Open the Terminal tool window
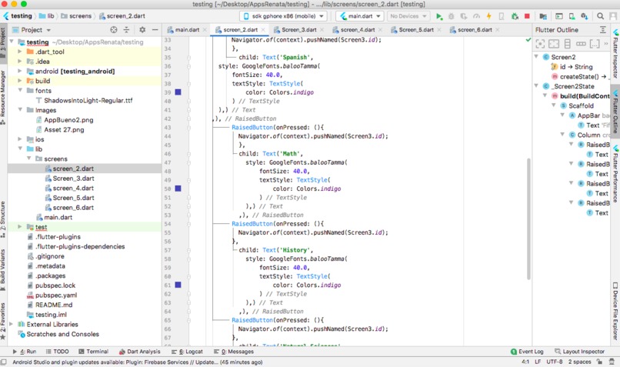Screen dimensions: 620x367 [93, 352]
